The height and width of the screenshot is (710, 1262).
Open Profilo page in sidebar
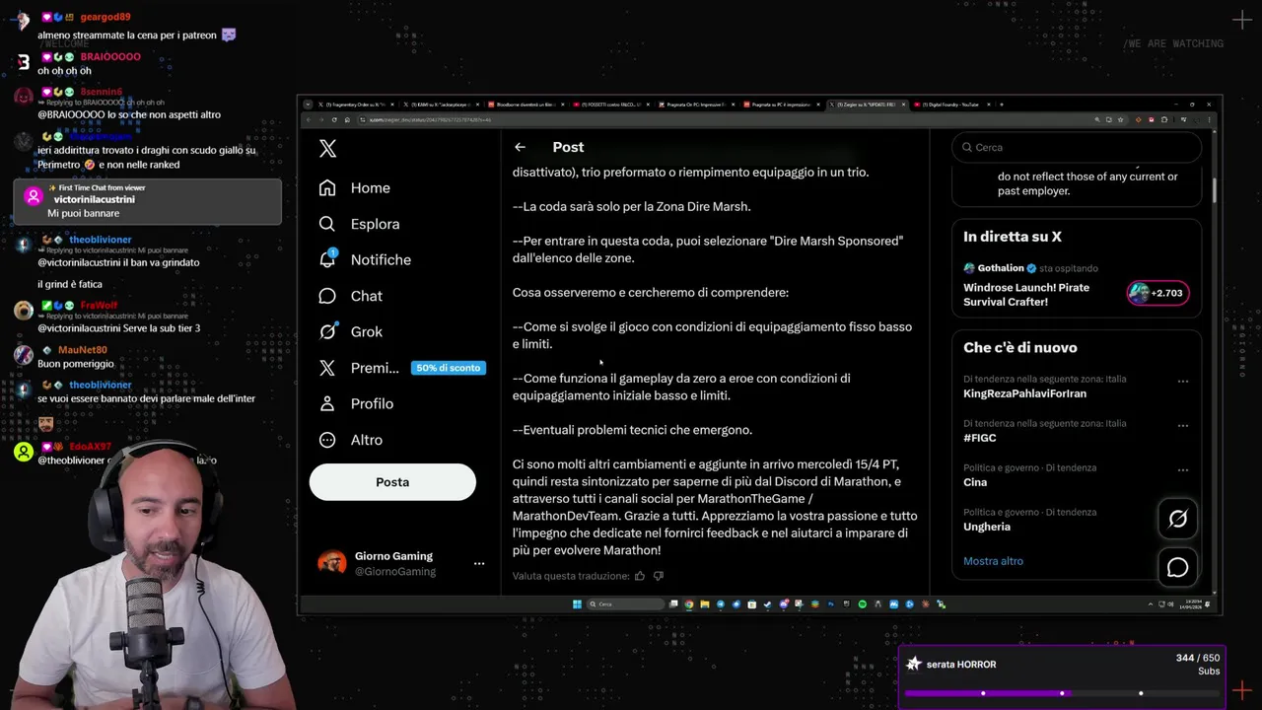pos(356,404)
